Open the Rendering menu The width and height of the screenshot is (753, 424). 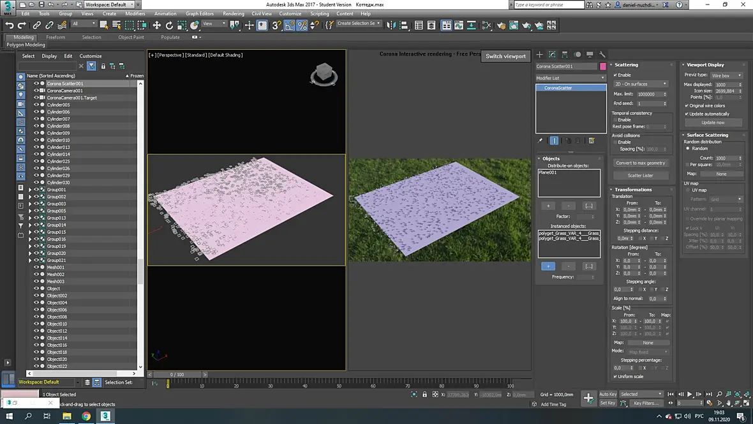point(234,13)
